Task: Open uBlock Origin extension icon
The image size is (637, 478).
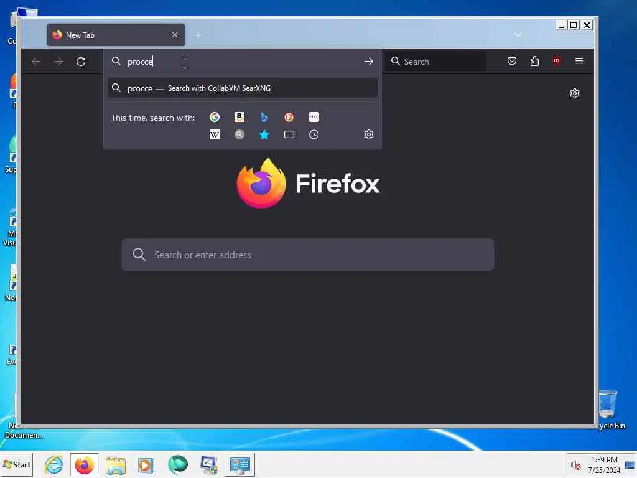Action: pyautogui.click(x=557, y=61)
